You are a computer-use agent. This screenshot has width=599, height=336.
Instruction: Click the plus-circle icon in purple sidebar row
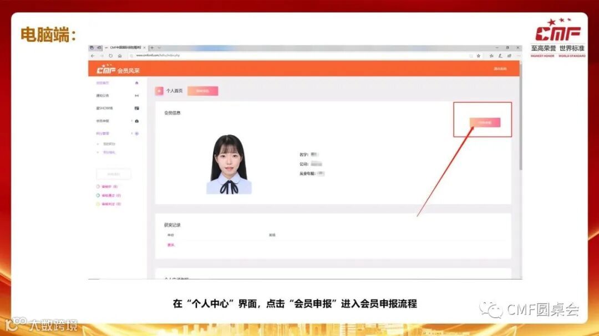coord(137,133)
